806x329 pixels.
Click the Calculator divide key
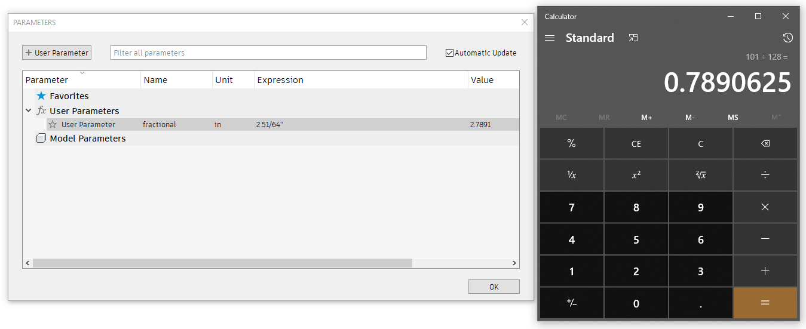click(x=765, y=175)
